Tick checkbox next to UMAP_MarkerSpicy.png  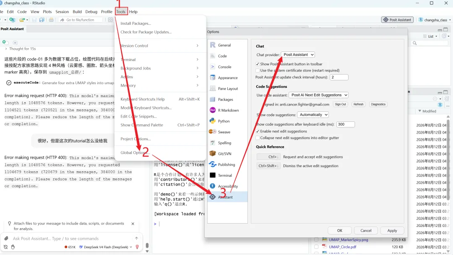pyautogui.click(x=316, y=240)
